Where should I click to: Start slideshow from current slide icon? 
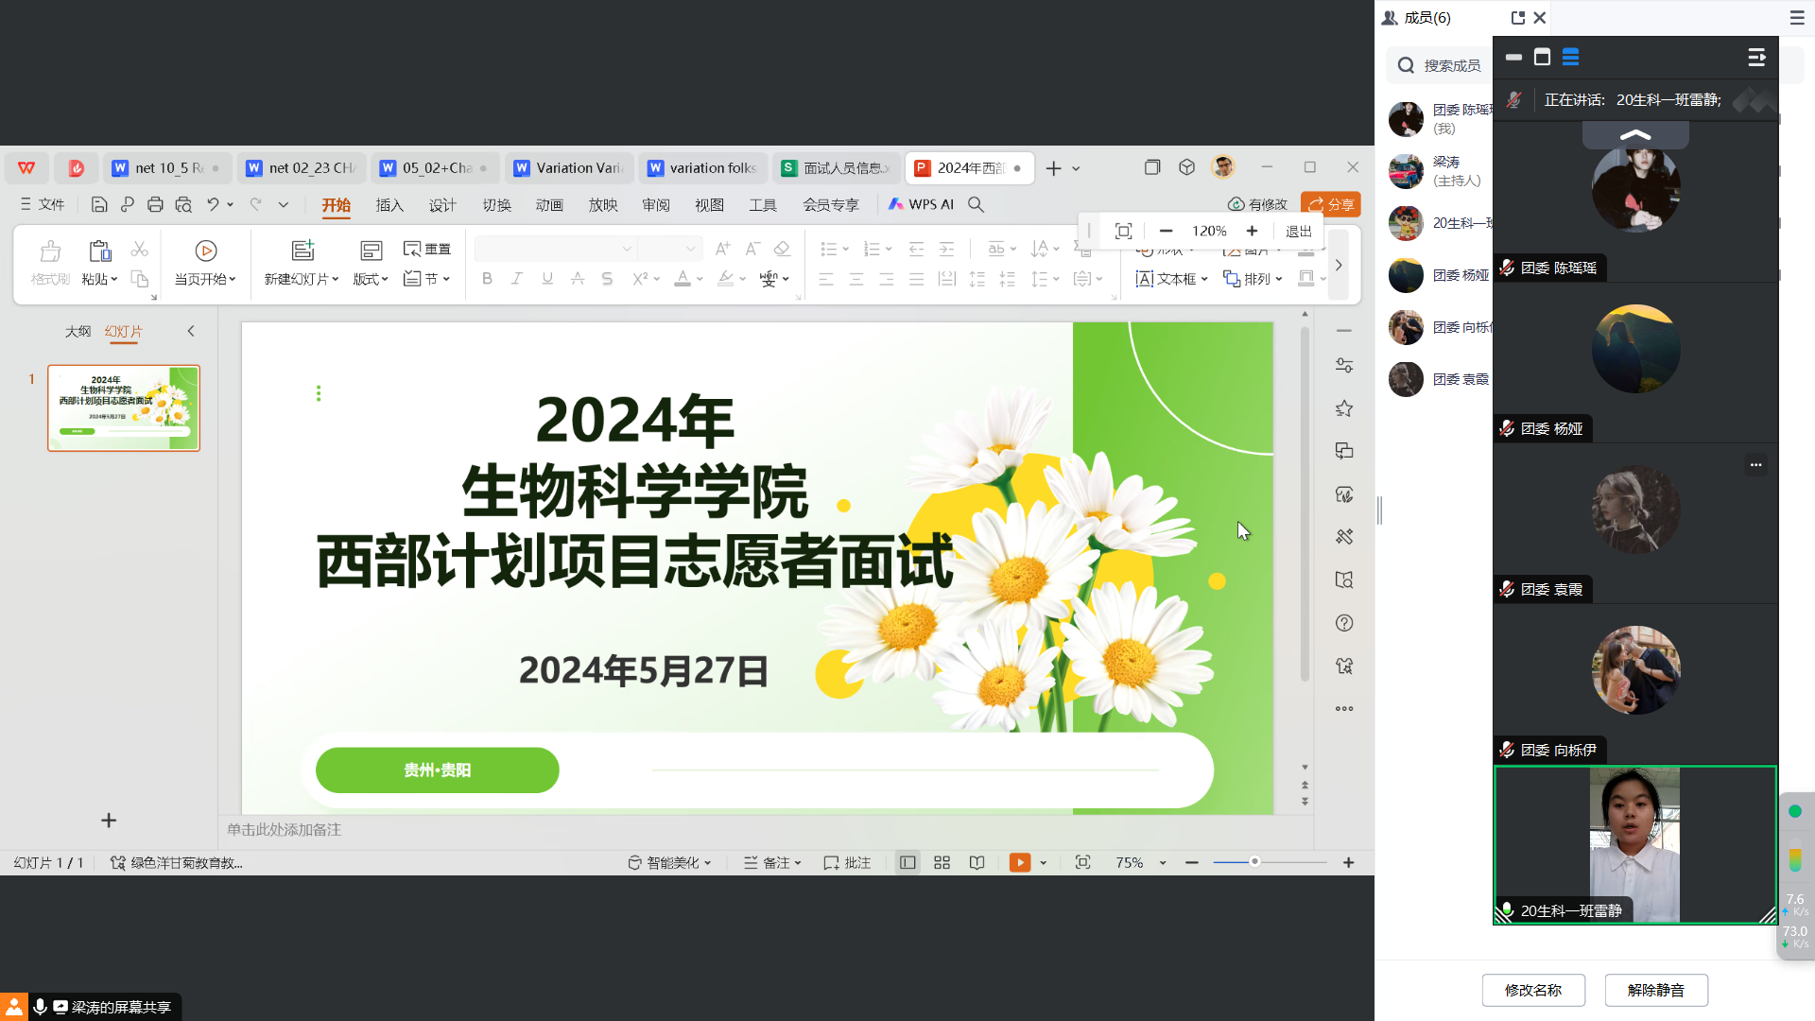pyautogui.click(x=205, y=251)
